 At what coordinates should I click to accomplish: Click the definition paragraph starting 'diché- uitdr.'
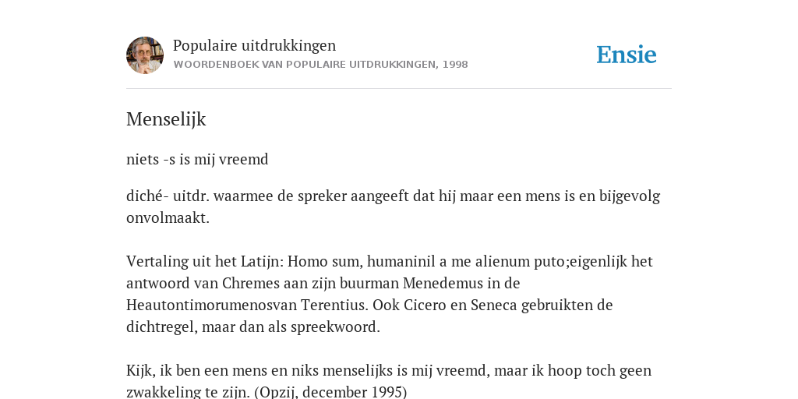click(393, 207)
